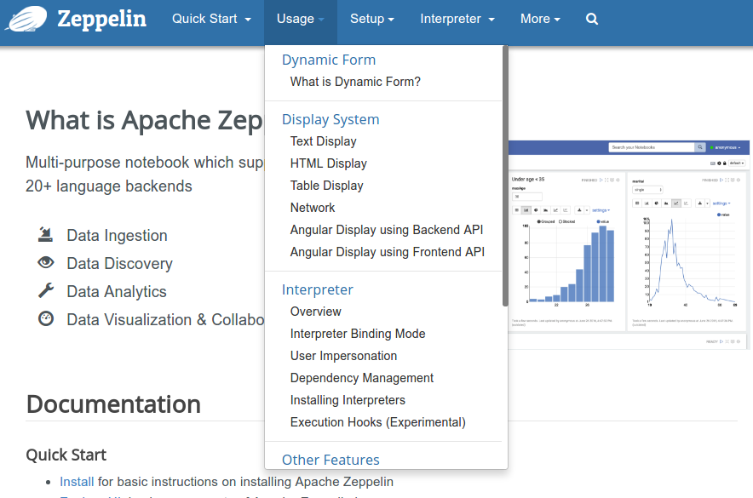Image resolution: width=753 pixels, height=498 pixels.
Task: Click the Display System section header
Action: (331, 119)
